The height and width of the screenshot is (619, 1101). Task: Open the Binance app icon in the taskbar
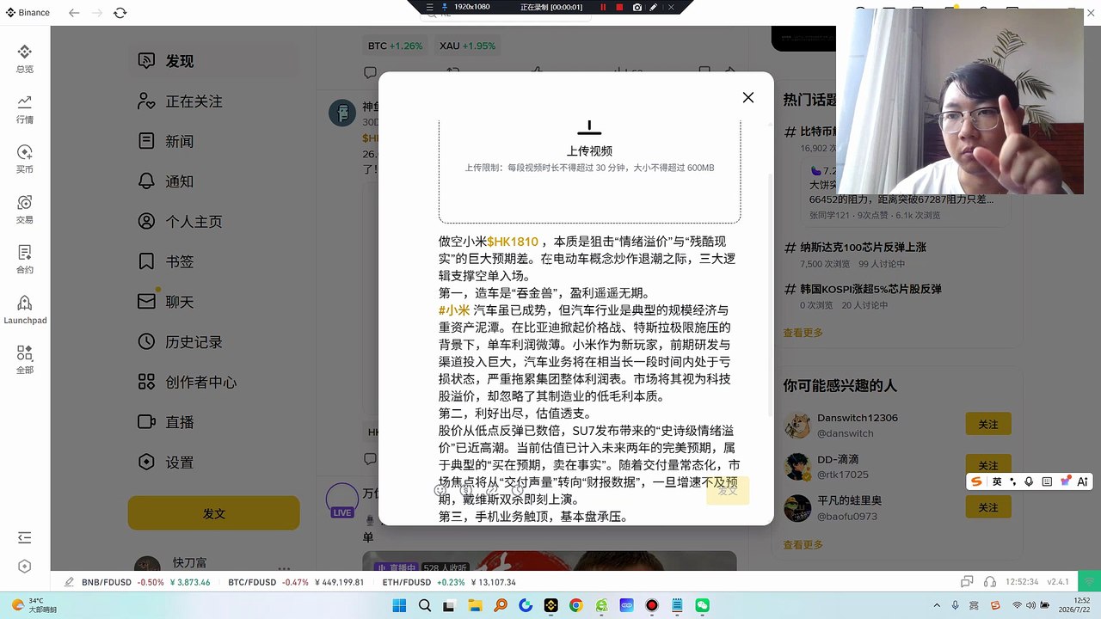click(x=550, y=605)
